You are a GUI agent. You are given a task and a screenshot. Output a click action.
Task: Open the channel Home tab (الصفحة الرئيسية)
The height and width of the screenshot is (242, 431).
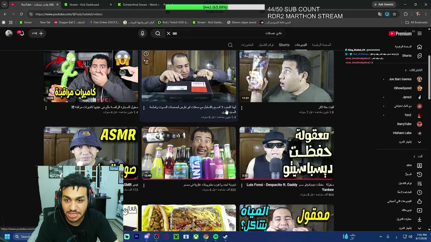(x=322, y=45)
